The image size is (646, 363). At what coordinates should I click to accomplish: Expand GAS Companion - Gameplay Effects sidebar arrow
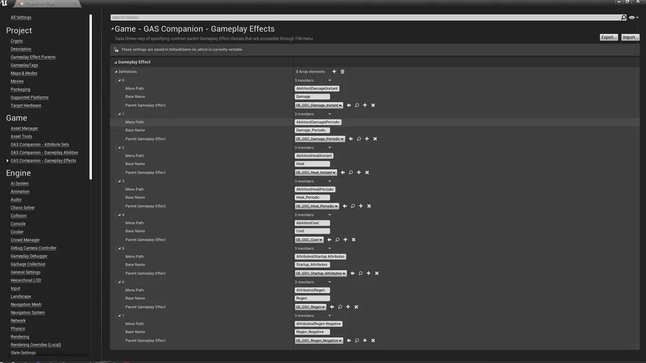pos(8,160)
